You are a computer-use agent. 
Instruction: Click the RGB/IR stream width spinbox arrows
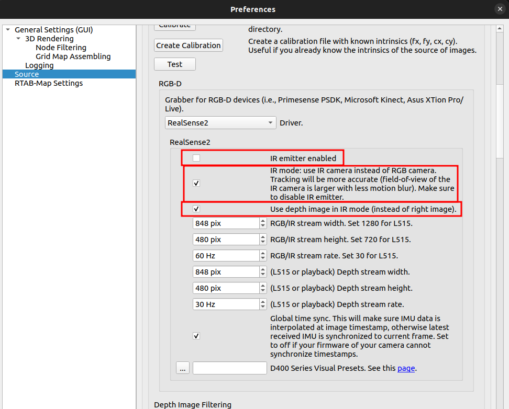coord(263,223)
